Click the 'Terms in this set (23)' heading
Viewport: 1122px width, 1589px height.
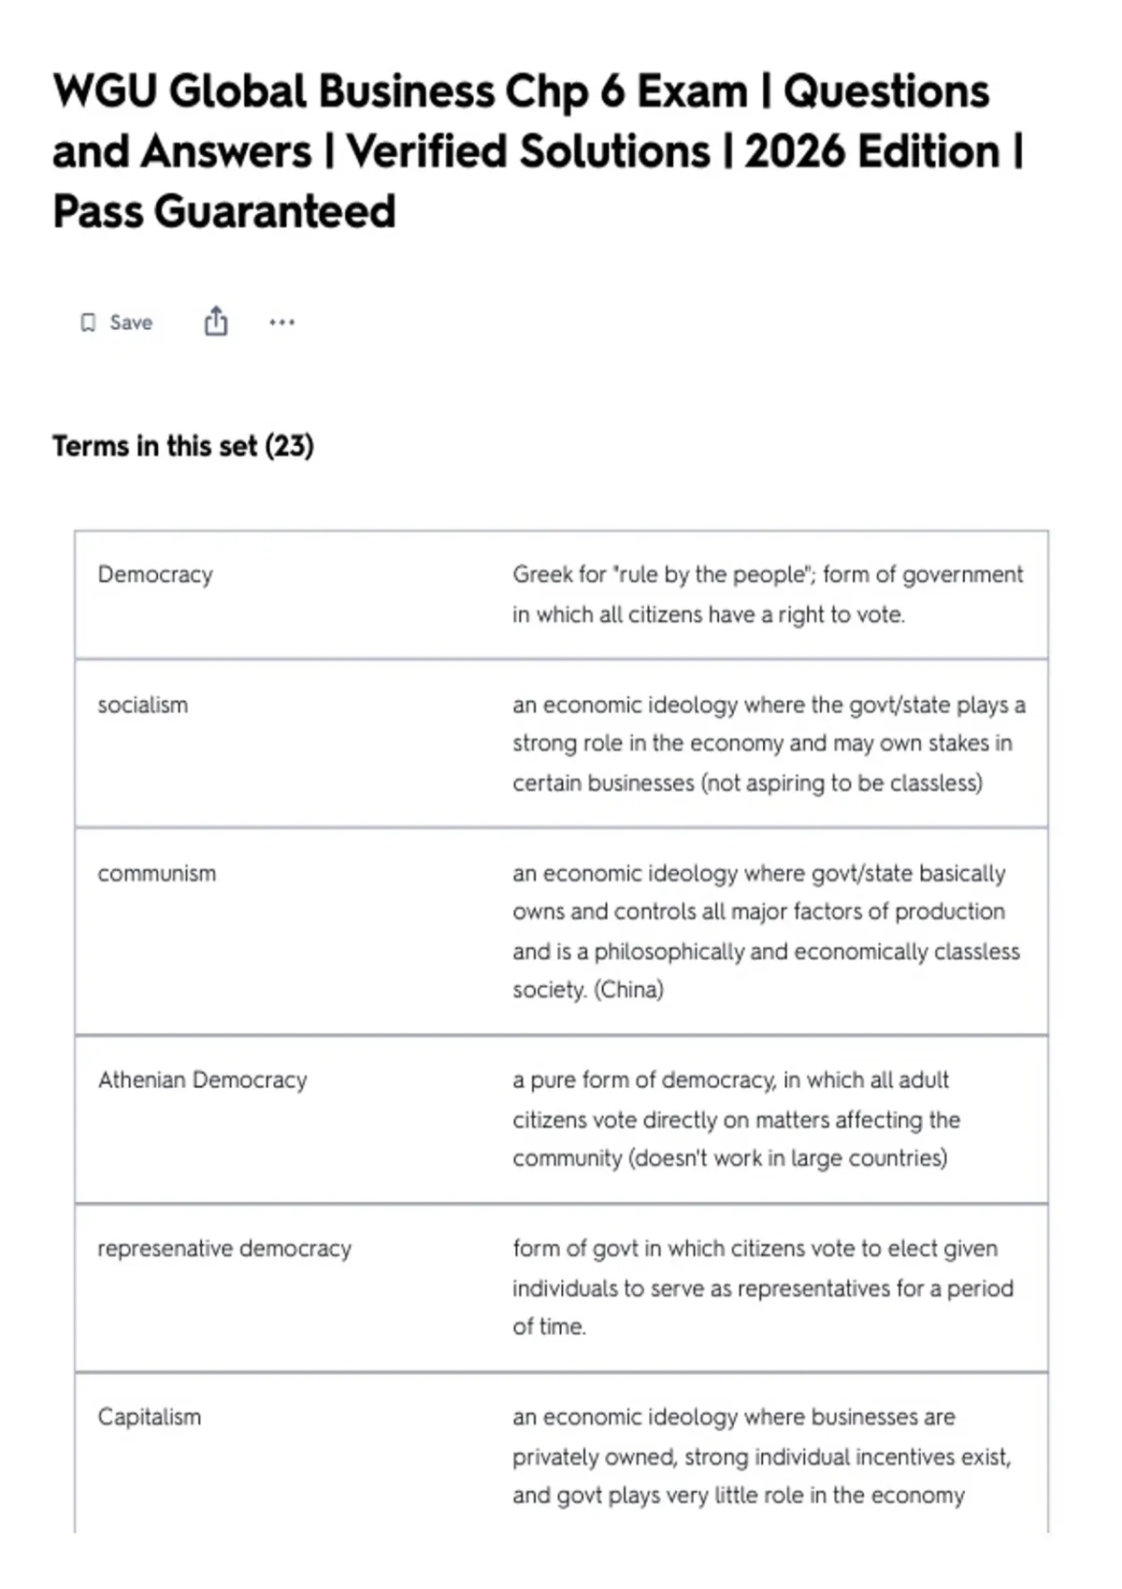pos(183,446)
